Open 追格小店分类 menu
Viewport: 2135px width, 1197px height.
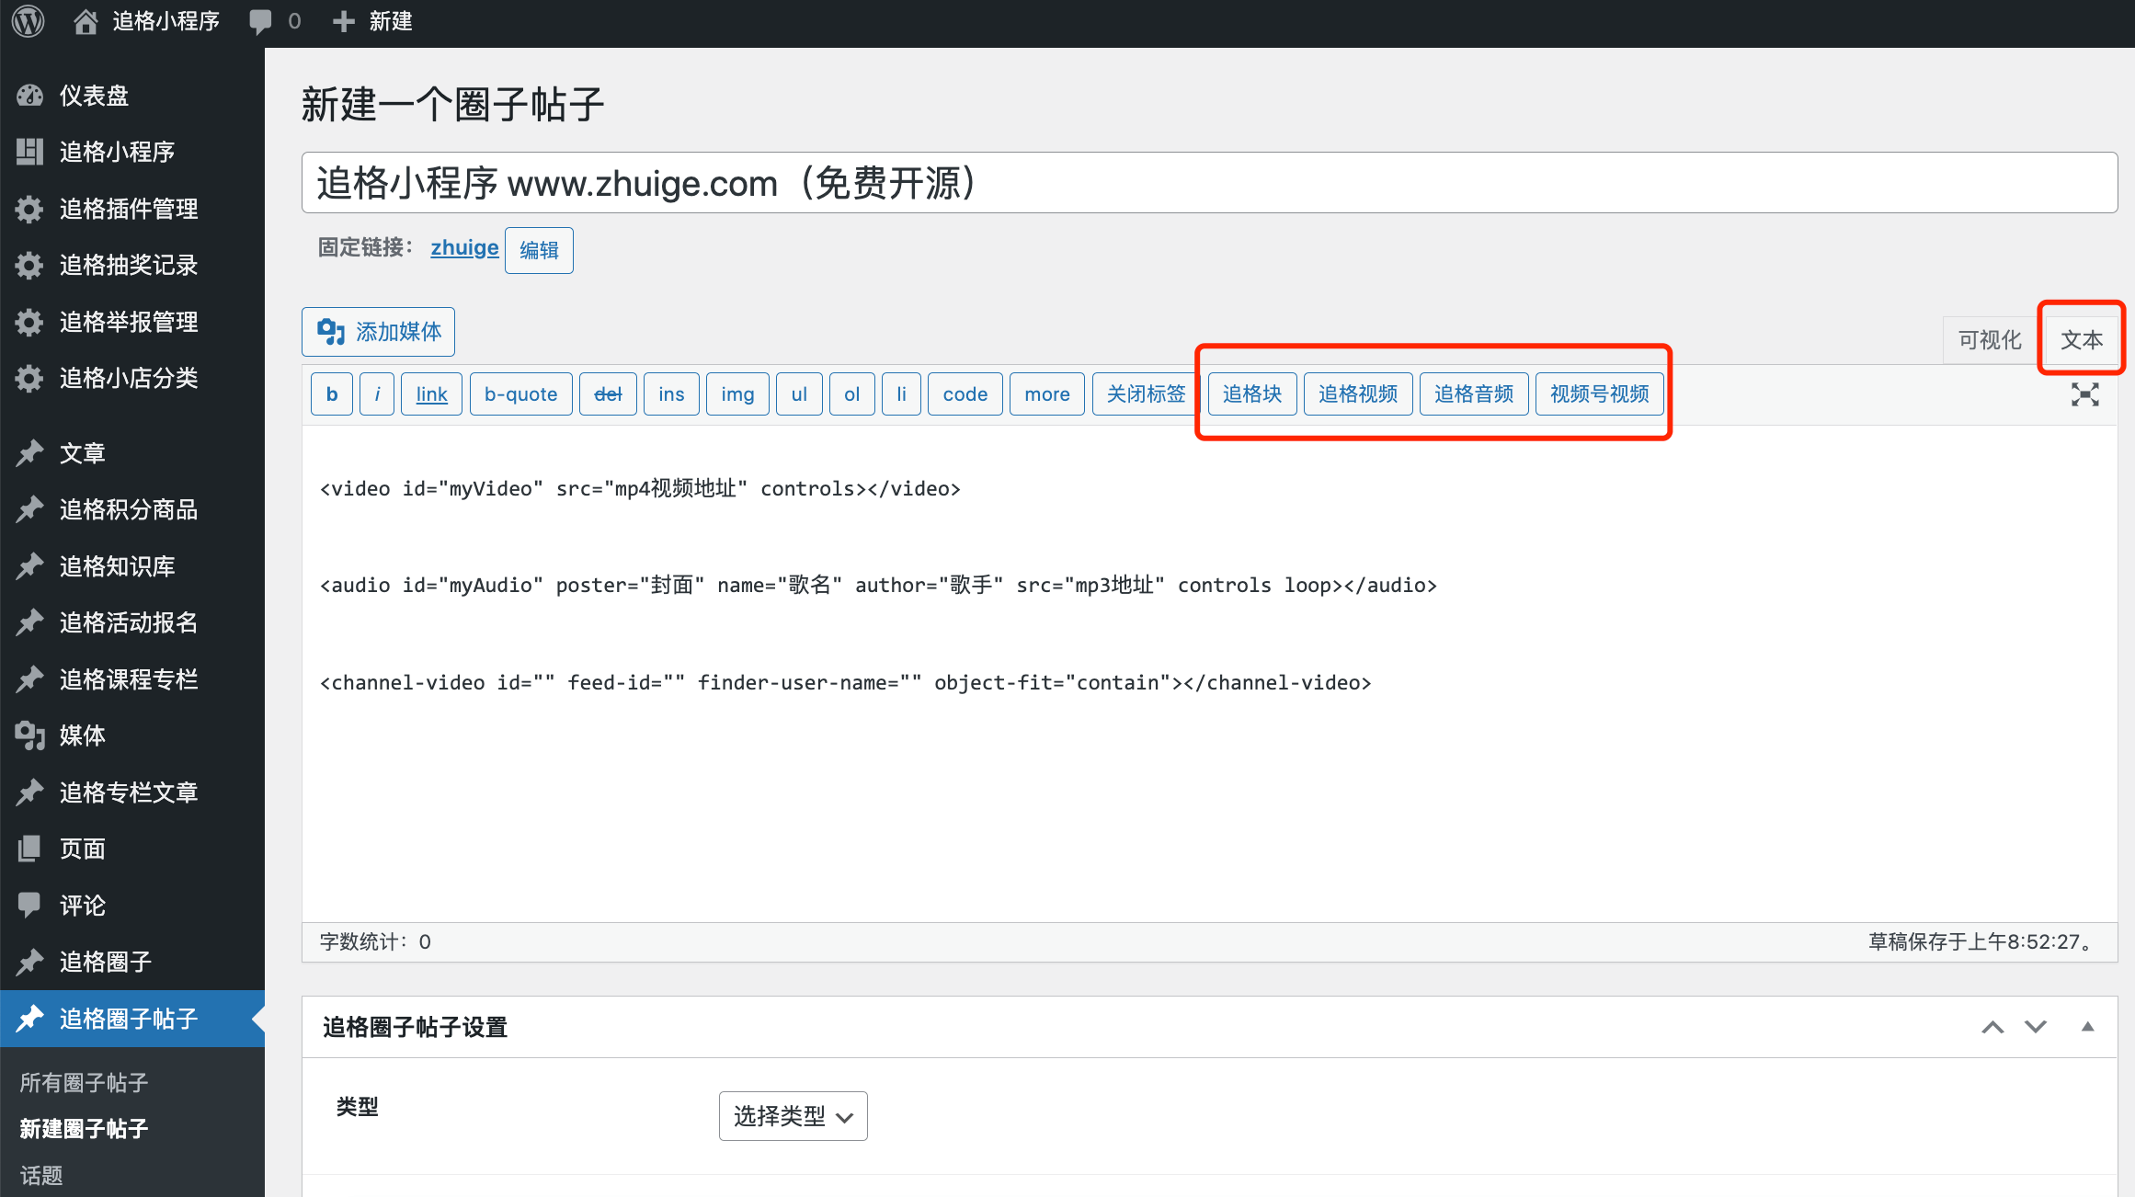pyautogui.click(x=132, y=378)
